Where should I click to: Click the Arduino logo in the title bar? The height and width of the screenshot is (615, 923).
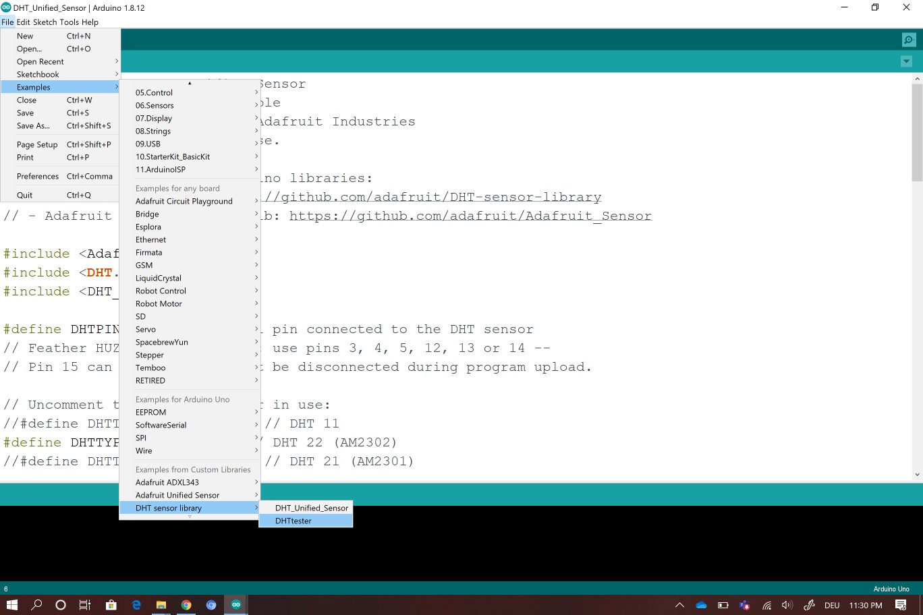click(x=6, y=7)
